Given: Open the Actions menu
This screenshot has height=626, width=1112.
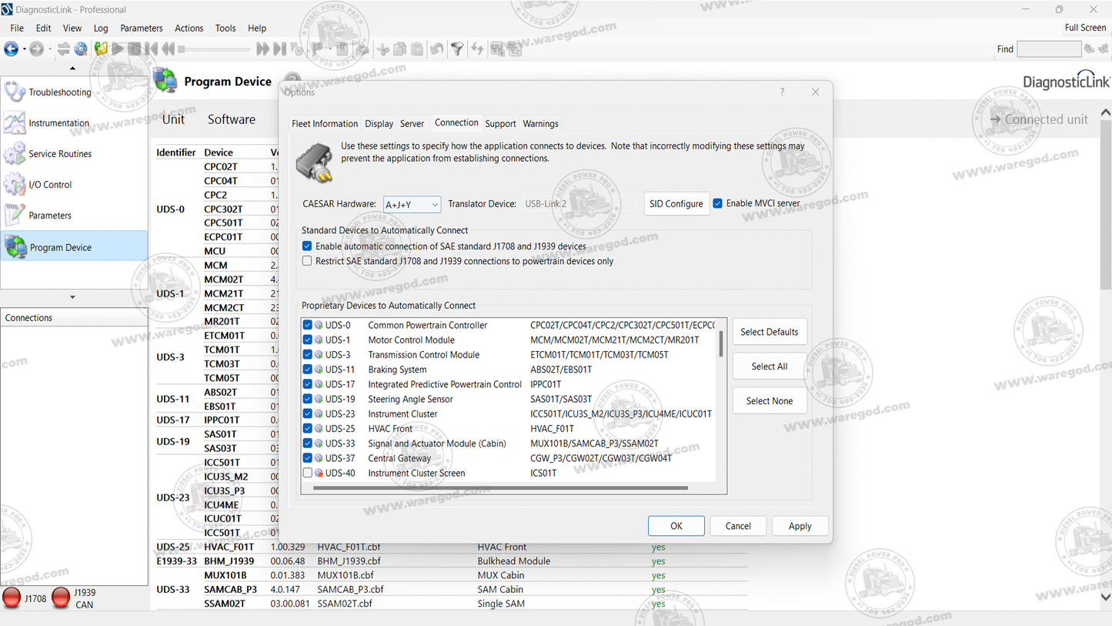Looking at the screenshot, I should point(189,28).
